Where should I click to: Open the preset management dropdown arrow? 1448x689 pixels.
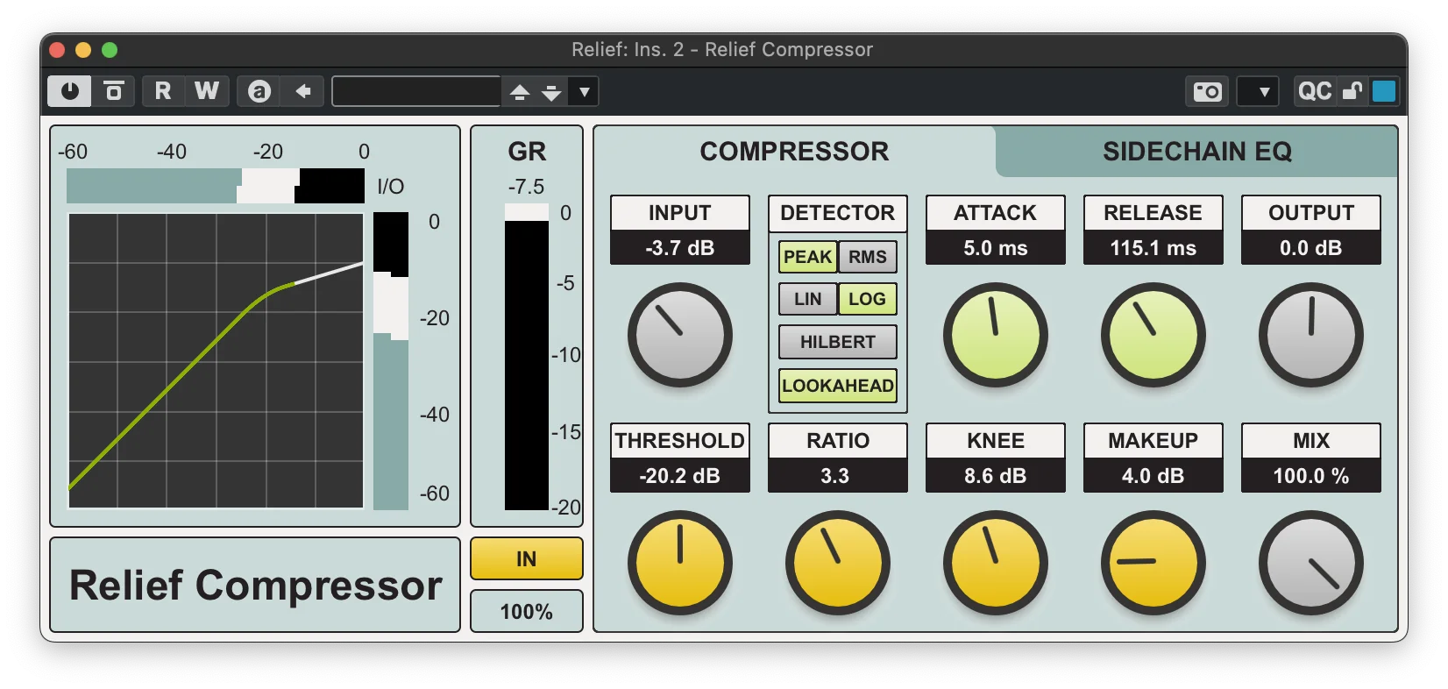[x=584, y=91]
